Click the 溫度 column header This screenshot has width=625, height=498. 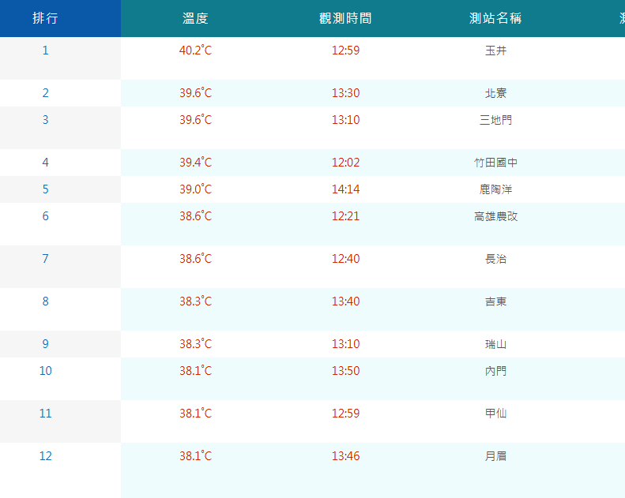pos(196,18)
